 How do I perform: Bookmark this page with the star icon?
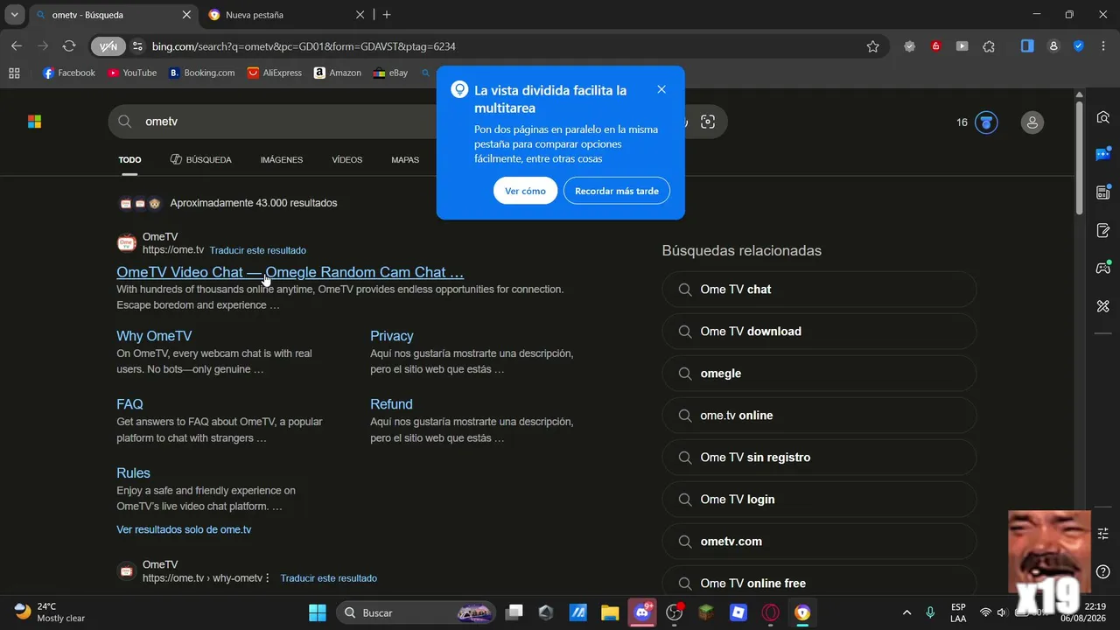tap(872, 46)
